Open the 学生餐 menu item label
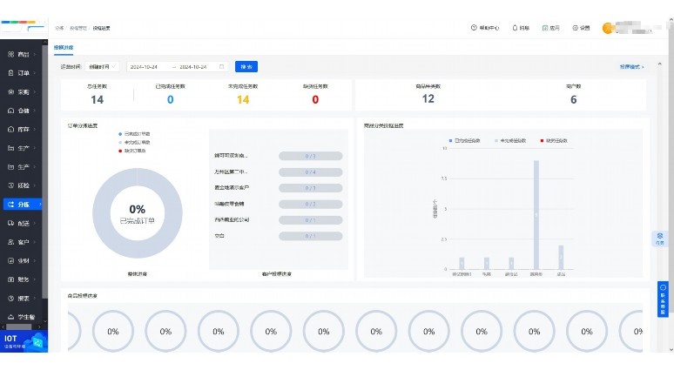Screen dimensions: 674x370 26,317
